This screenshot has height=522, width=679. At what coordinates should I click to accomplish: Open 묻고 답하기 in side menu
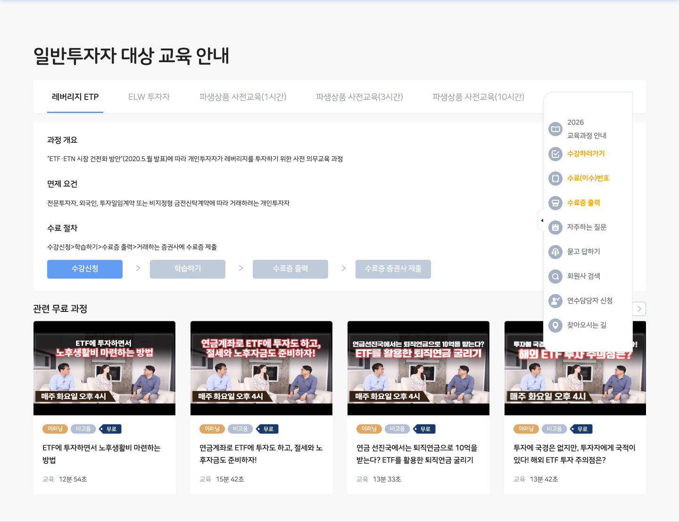point(583,252)
